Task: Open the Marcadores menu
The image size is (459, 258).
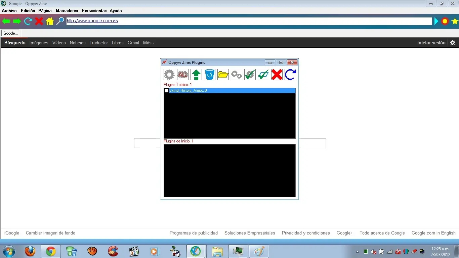Action: click(x=67, y=11)
